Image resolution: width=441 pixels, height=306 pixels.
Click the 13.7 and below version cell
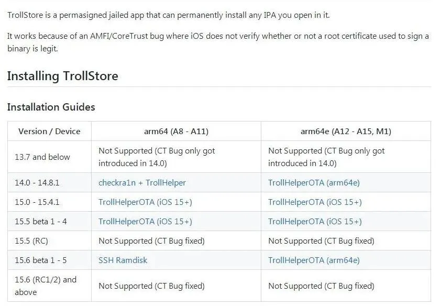click(x=50, y=157)
